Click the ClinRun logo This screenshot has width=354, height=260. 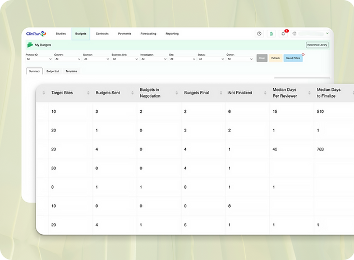(x=36, y=34)
